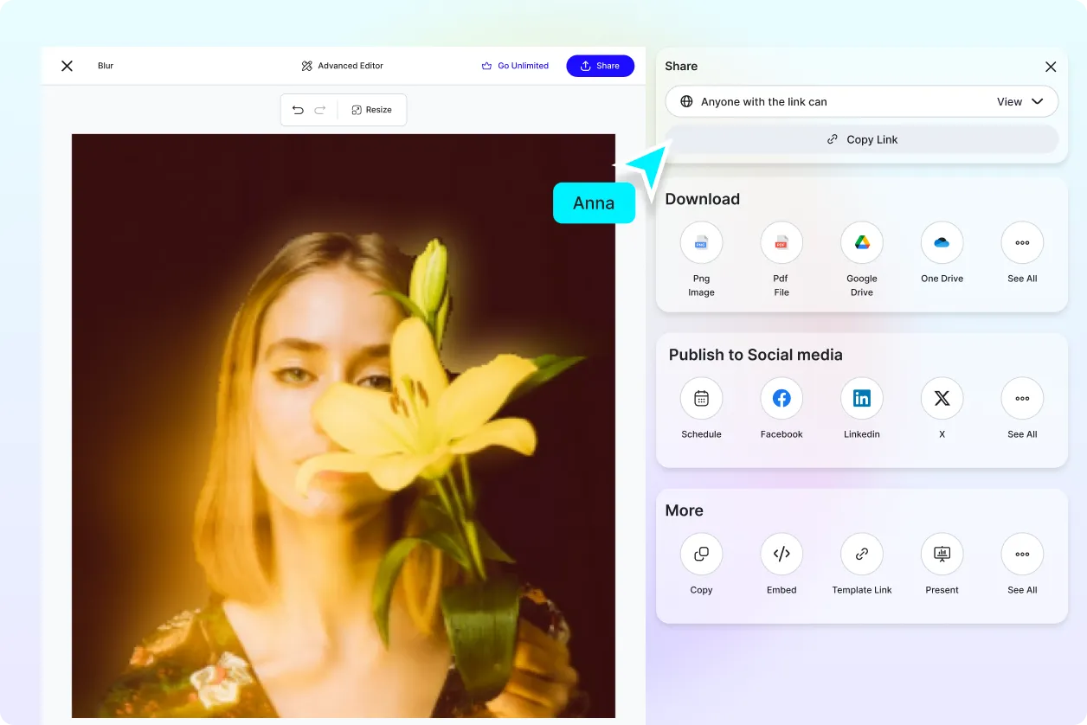Publish to Facebook
The width and height of the screenshot is (1087, 725).
[781, 399]
